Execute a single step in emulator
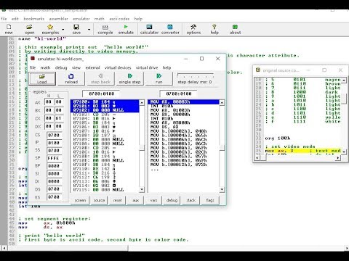Image resolution: width=349 pixels, height=261 pixels. pyautogui.click(x=129, y=78)
